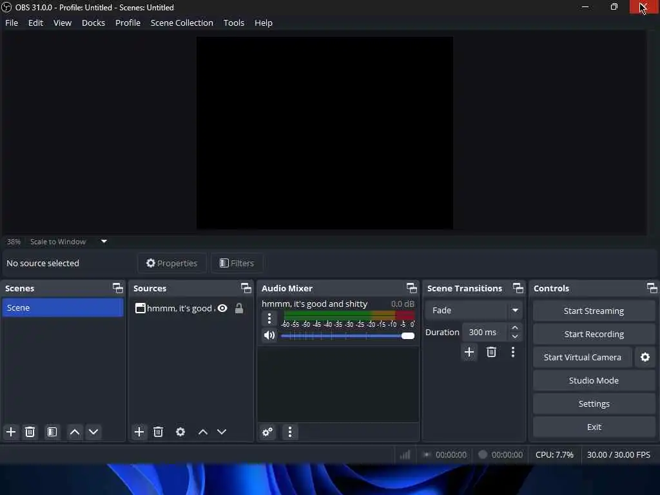The image size is (660, 495).
Task: Select the hmmm, it's good source row
Action: point(191,309)
